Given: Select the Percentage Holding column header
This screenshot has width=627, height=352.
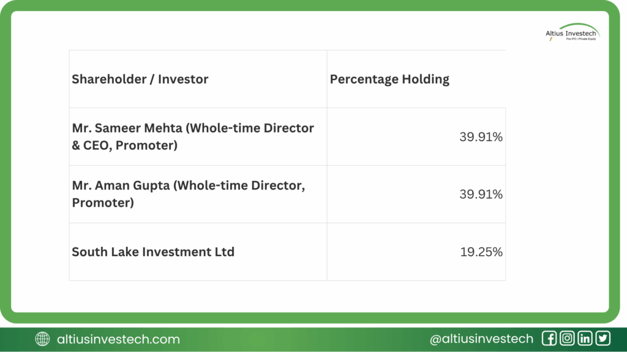Looking at the screenshot, I should point(389,79).
